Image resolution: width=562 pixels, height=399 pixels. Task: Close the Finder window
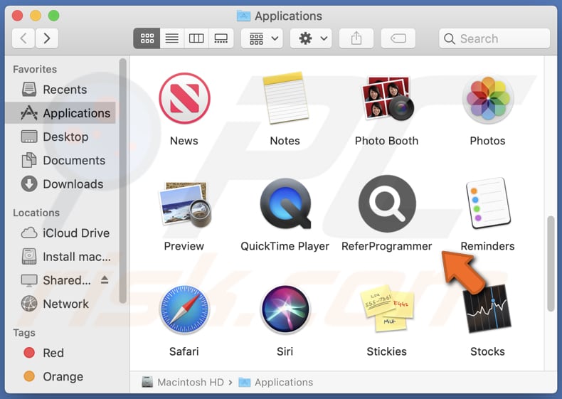pyautogui.click(x=17, y=16)
